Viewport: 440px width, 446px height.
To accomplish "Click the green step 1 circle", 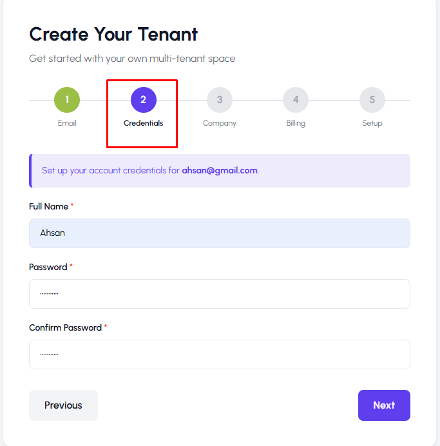I will (67, 100).
